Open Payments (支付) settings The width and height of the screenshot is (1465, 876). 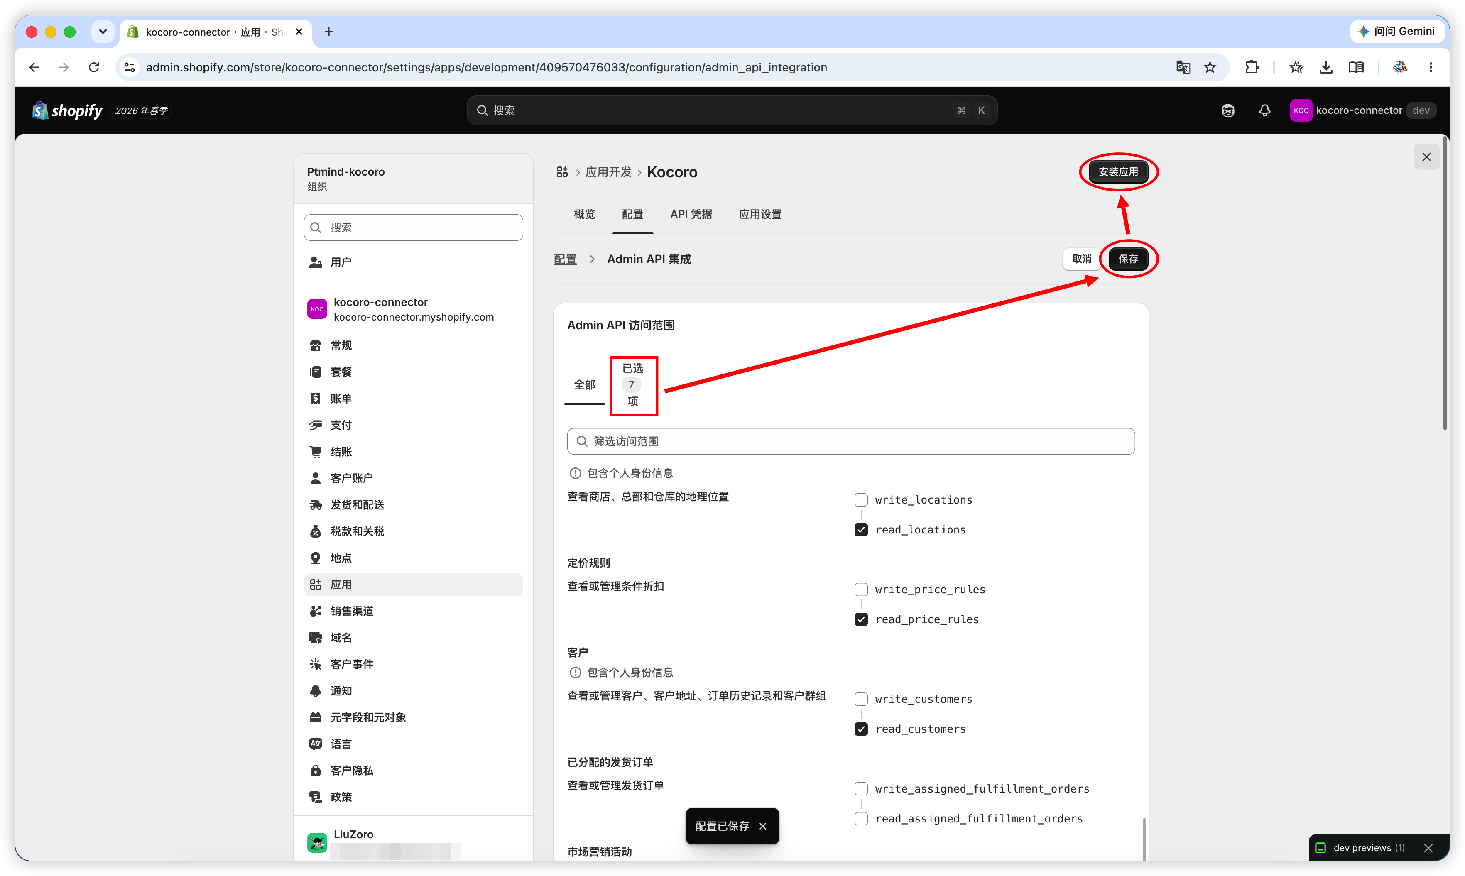pyautogui.click(x=413, y=425)
